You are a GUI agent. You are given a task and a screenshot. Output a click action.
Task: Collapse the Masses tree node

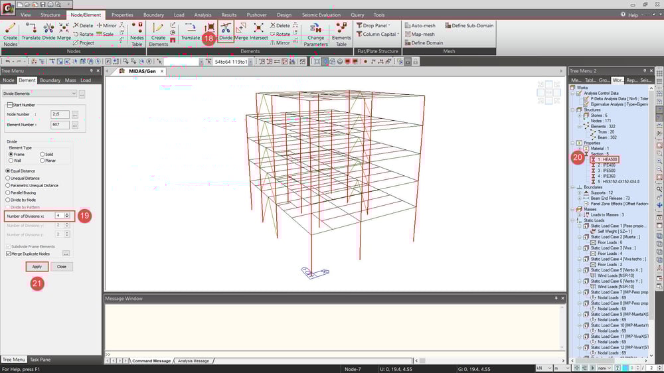point(572,209)
